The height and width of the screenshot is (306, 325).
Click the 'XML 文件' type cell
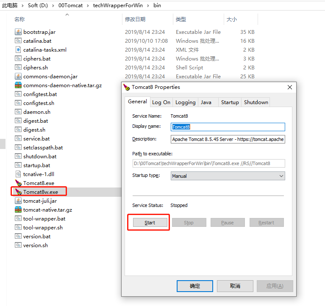(187, 50)
